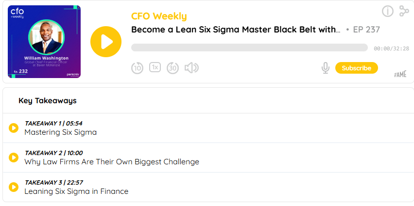Viewport: 414px width, 206px height.
Task: Click the William Washington episode cover art
Action: 44,42
